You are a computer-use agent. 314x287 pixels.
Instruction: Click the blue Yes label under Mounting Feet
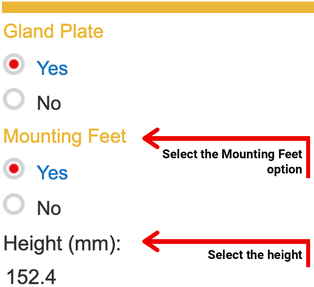point(52,172)
